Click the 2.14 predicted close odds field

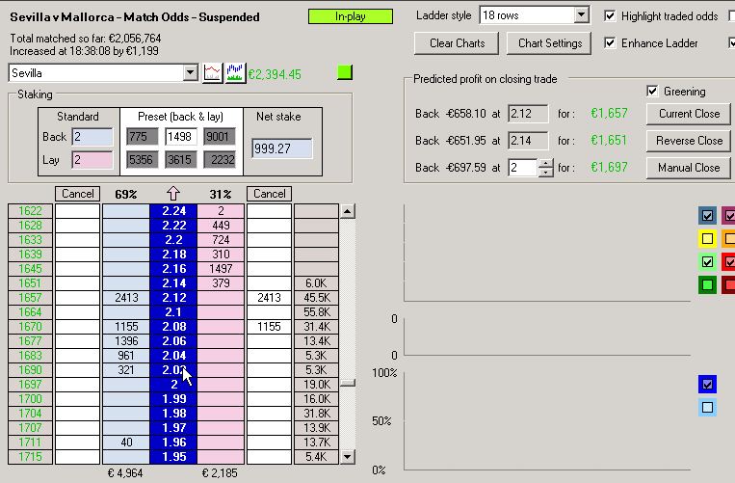click(x=528, y=141)
